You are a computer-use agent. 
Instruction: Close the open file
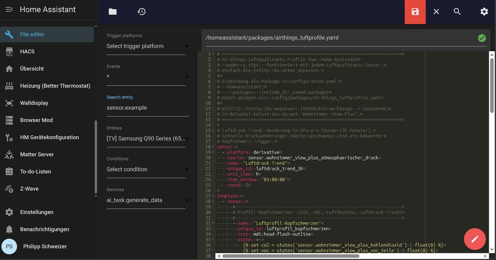tap(436, 12)
